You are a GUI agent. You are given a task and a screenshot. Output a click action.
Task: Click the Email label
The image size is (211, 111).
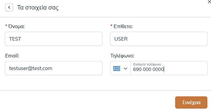coord(12,56)
